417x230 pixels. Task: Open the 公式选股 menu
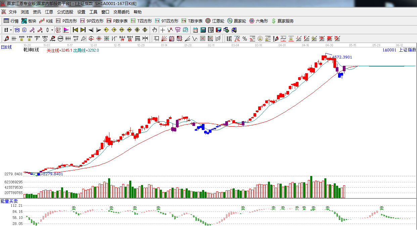[x=65, y=12]
